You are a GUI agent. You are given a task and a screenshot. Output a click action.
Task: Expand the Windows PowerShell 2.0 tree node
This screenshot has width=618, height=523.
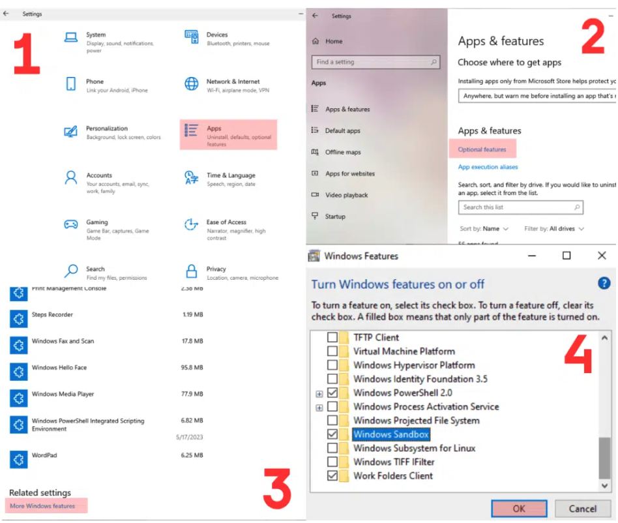click(319, 394)
